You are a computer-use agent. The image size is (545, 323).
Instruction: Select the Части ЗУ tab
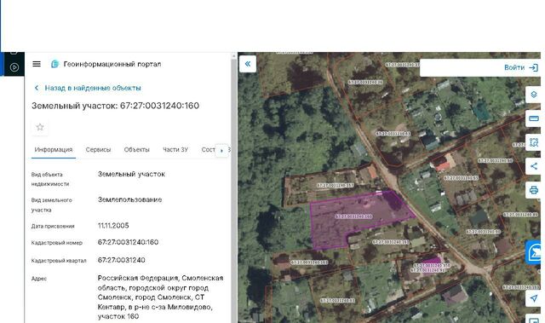pos(175,149)
